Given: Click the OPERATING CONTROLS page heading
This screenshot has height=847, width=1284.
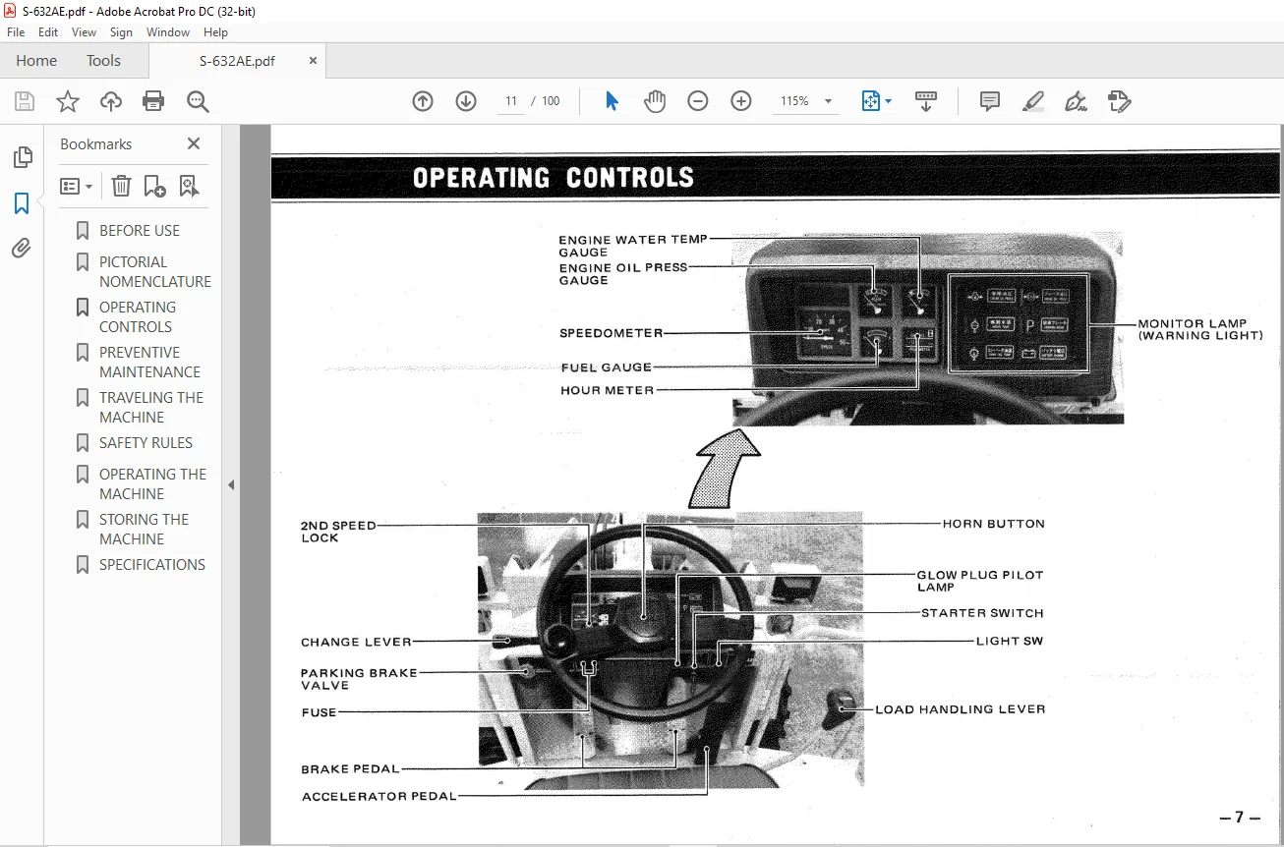Looking at the screenshot, I should tap(554, 178).
